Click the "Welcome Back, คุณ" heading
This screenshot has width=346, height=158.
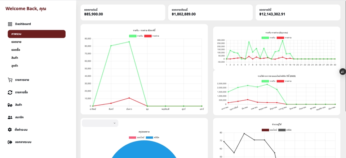pyautogui.click(x=26, y=9)
